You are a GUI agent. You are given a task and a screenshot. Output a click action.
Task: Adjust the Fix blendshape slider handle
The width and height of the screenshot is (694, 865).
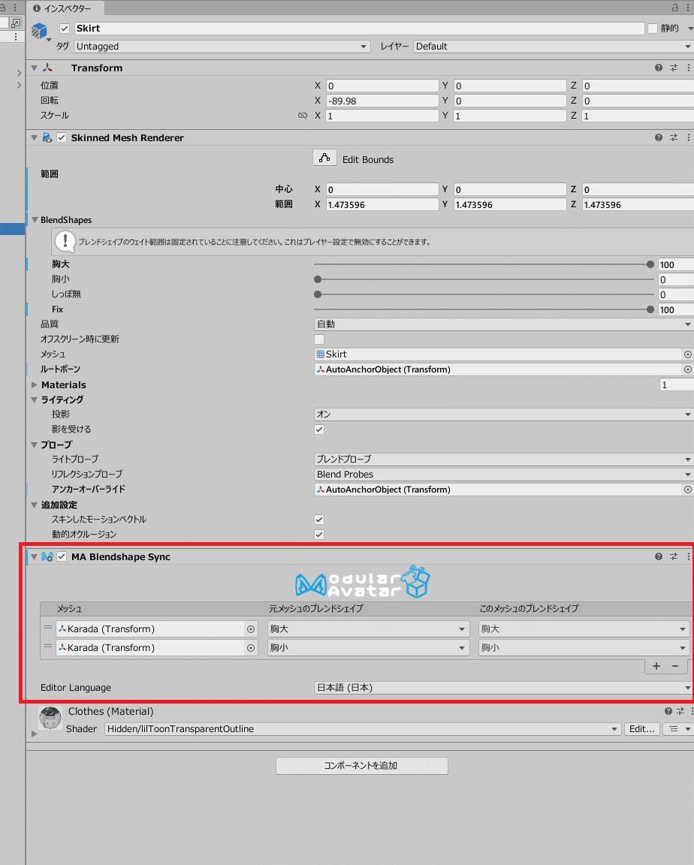click(650, 309)
